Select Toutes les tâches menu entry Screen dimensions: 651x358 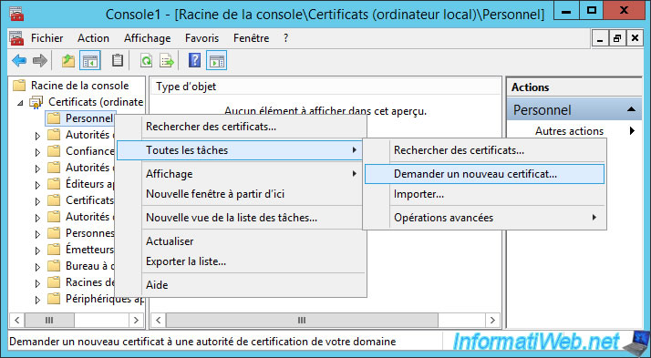(241, 150)
